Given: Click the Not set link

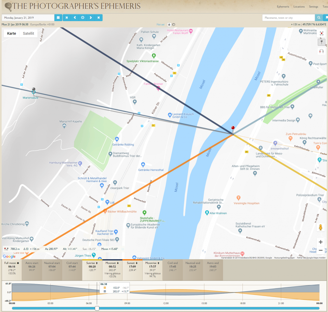Looking at the screenshot, I should [x=160, y=24].
